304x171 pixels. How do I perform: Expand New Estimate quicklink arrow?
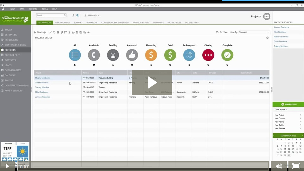coord(301,128)
